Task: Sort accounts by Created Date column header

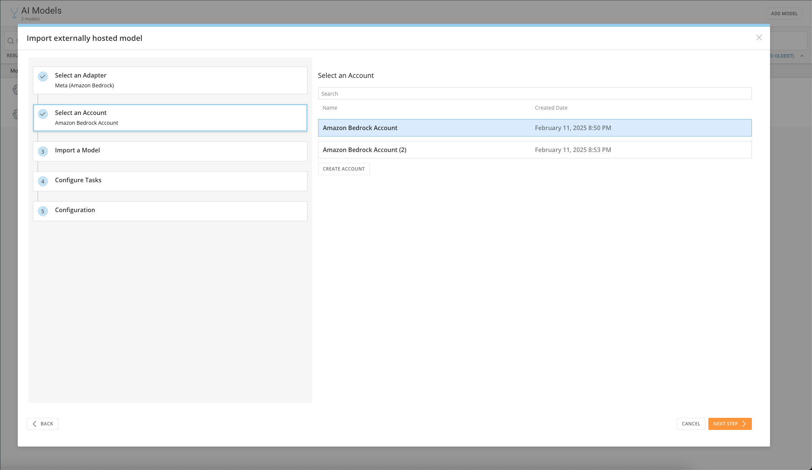Action: [x=551, y=108]
